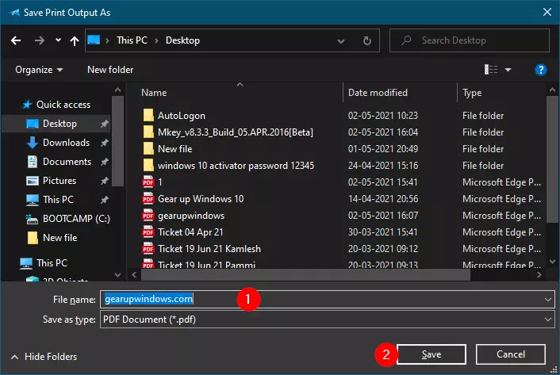Click the pin icon next to Documents
560x375 pixels.
pyautogui.click(x=104, y=162)
